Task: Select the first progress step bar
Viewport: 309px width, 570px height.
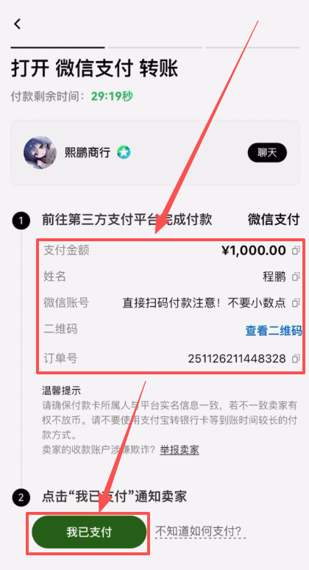Action: pos(58,47)
